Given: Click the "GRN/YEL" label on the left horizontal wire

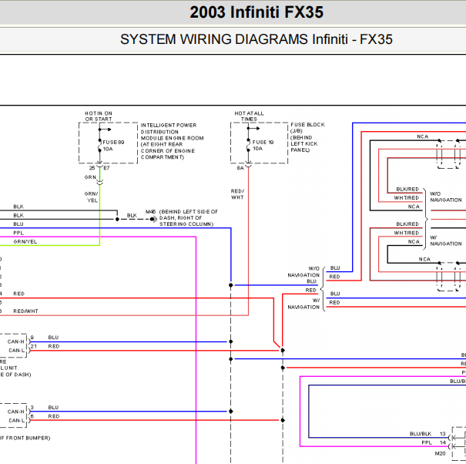Looking at the screenshot, I should (25, 241).
